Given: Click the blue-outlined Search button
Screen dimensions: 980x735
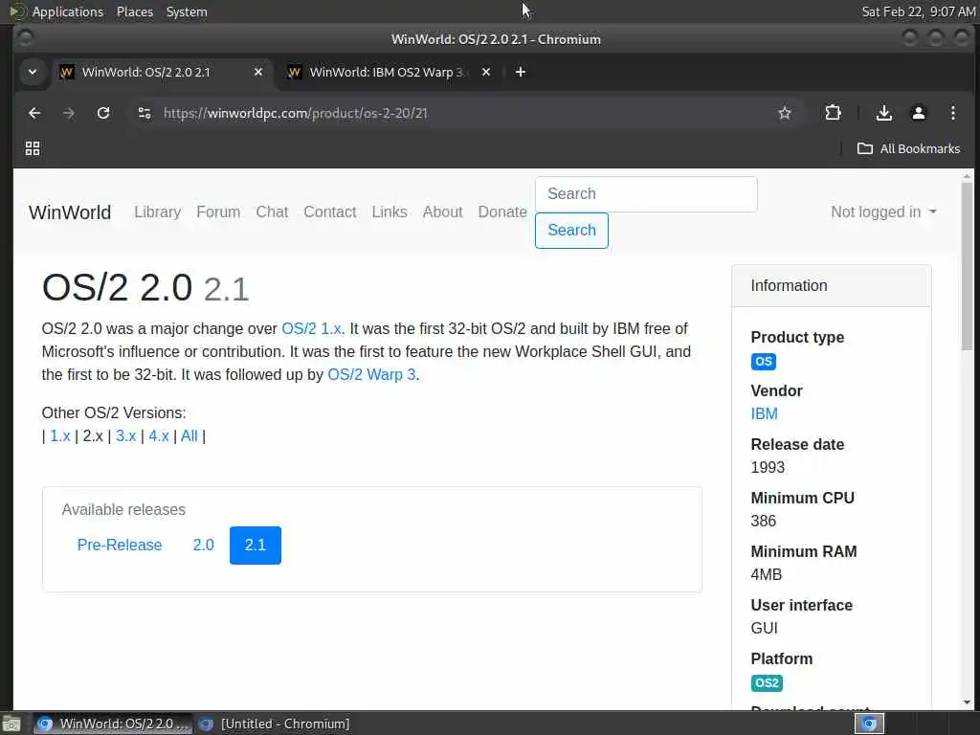Looking at the screenshot, I should coord(571,230).
